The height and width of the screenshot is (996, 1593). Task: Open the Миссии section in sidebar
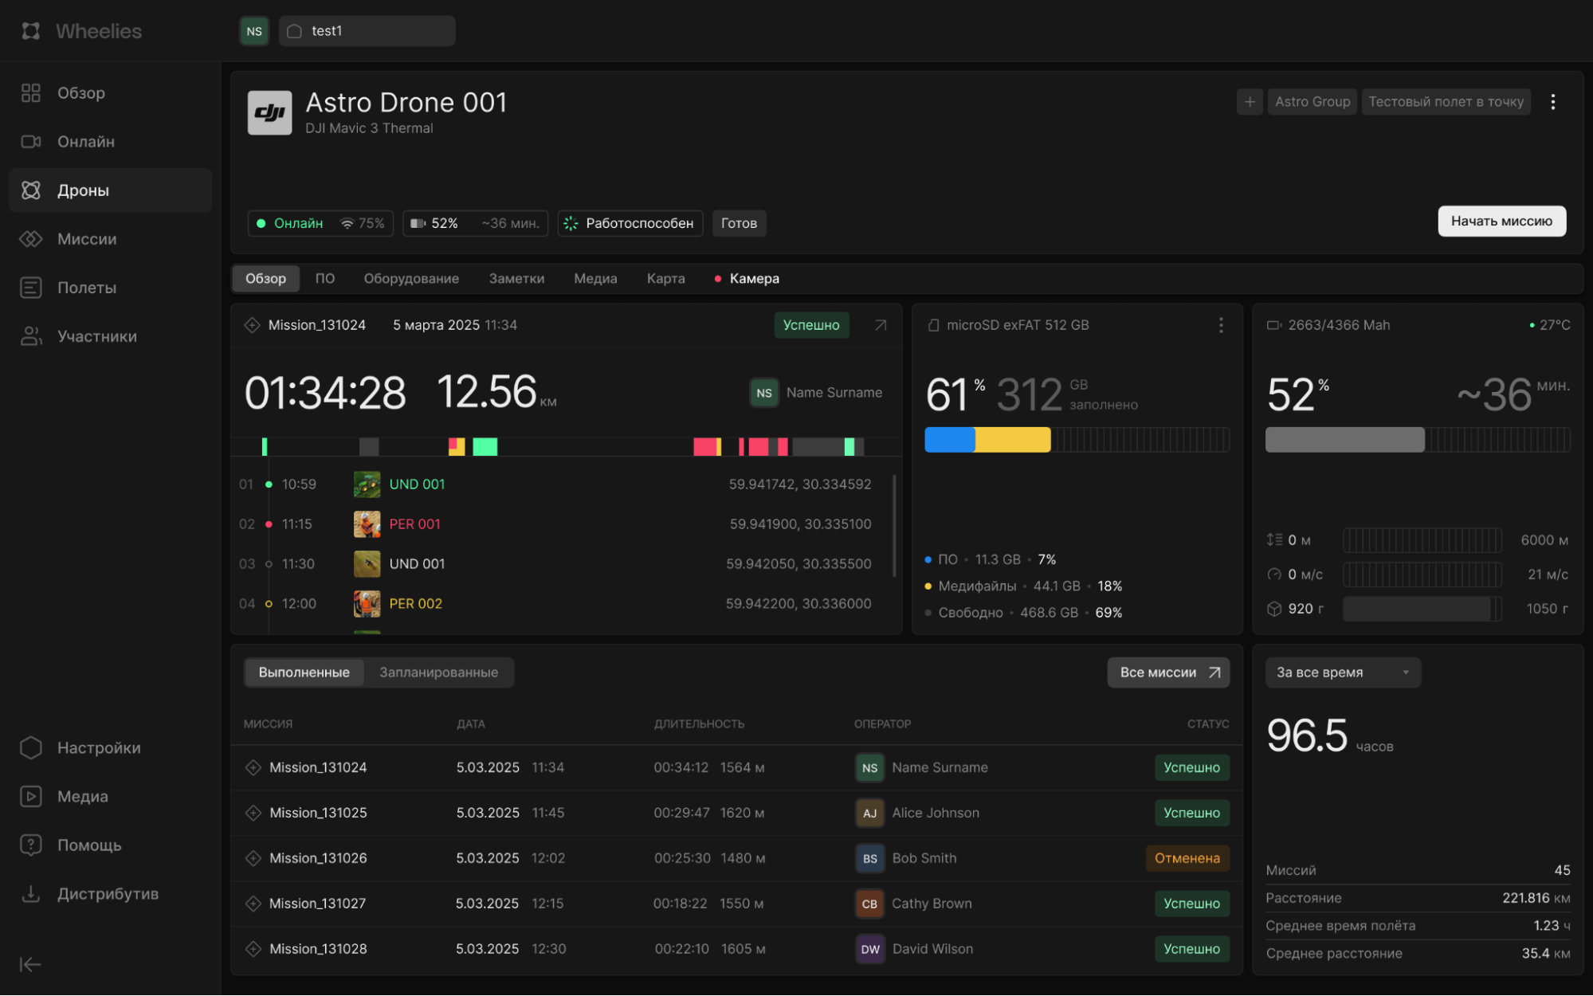pyautogui.click(x=86, y=239)
